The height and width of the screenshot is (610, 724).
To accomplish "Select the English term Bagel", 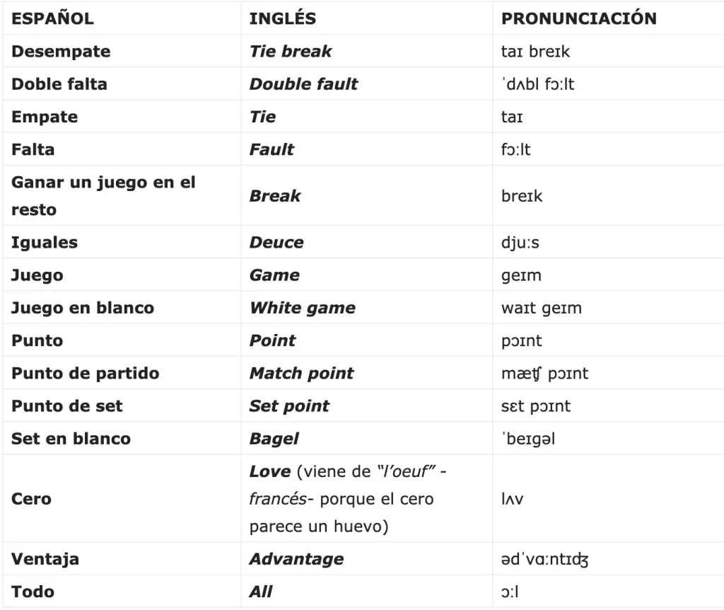I will coord(274,438).
